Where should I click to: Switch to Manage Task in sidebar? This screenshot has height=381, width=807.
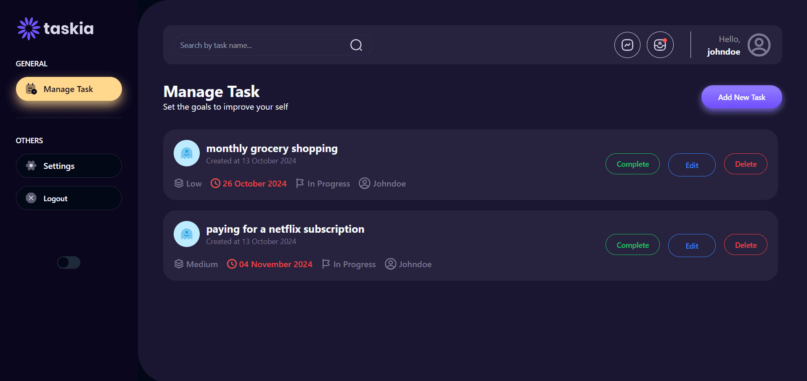pos(69,89)
